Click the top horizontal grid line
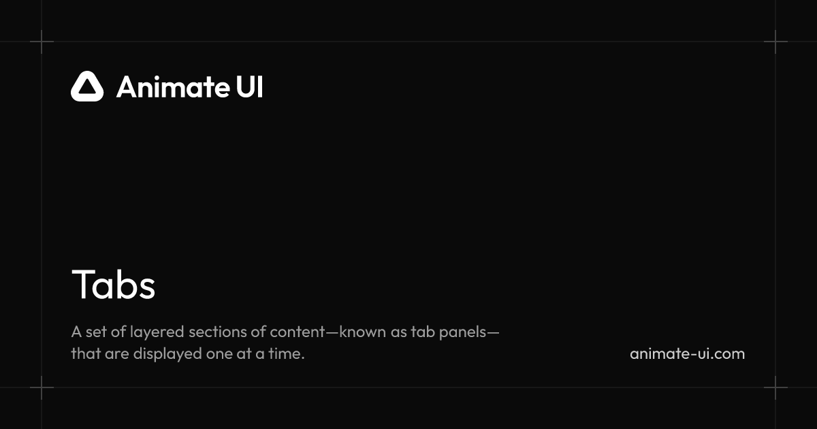This screenshot has width=817, height=429. pos(408,42)
